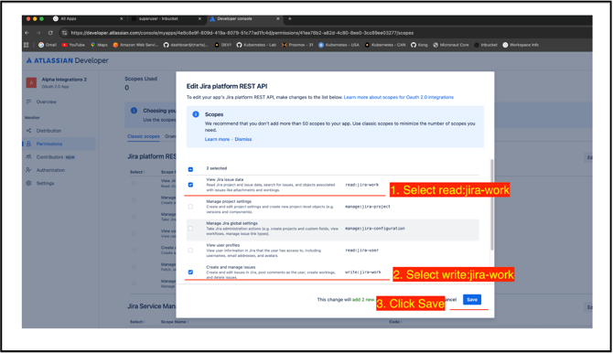Viewport: 613px width, 353px height.
Task: Click the Atlassian Developer logo
Action: click(x=67, y=60)
